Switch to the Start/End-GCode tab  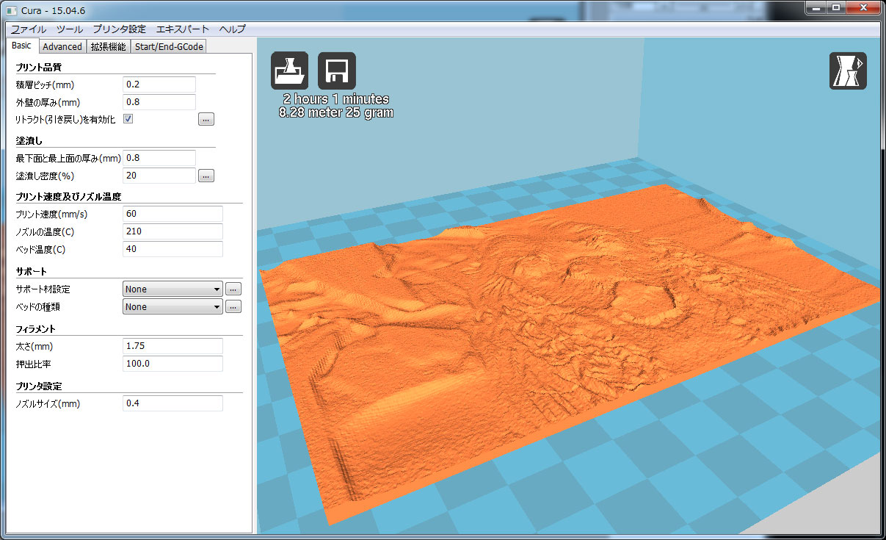point(168,46)
